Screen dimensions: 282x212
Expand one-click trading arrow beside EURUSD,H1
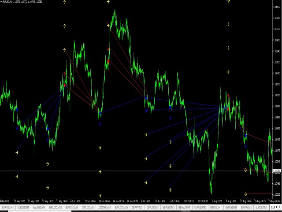[x=1, y=2]
